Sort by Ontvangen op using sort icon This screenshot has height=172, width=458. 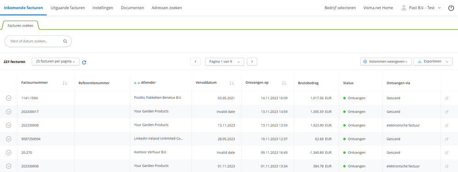(x=285, y=83)
